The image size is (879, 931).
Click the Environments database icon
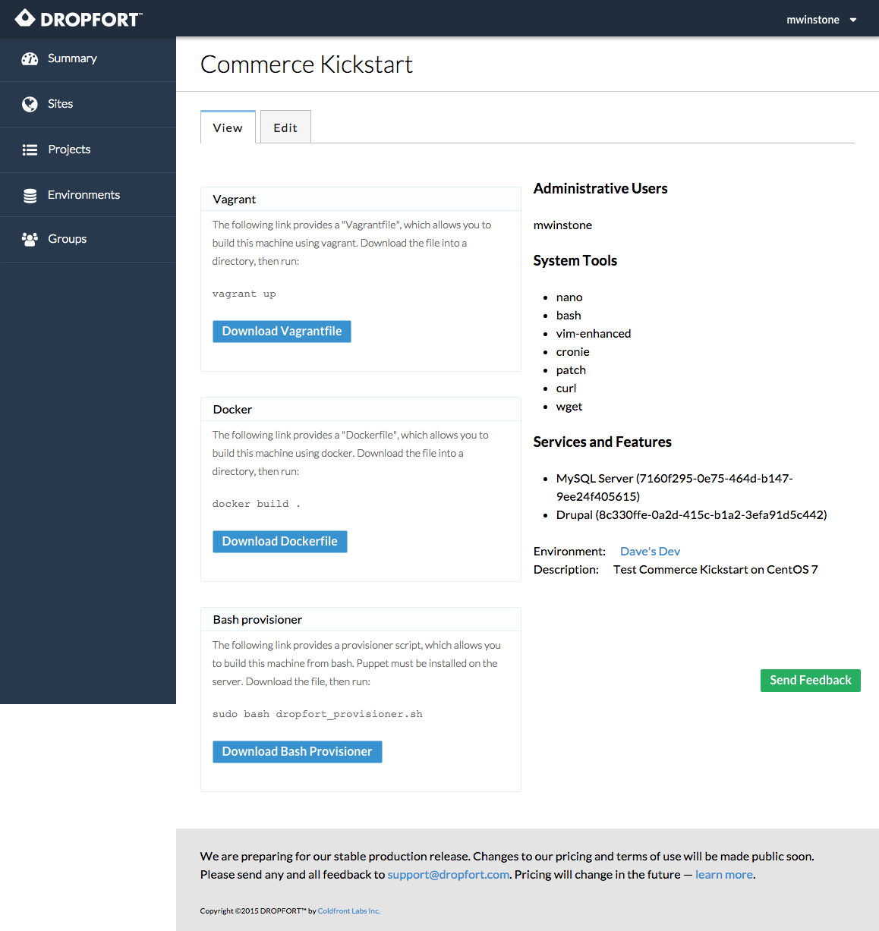(30, 195)
